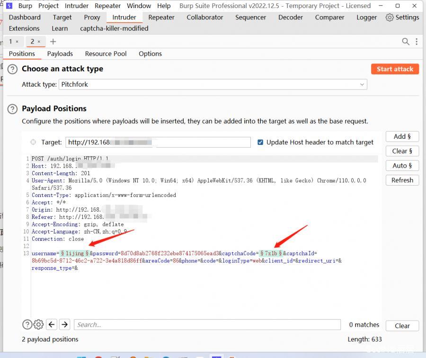
Task: Click help icon beside Payload Positions
Action: click(13, 109)
